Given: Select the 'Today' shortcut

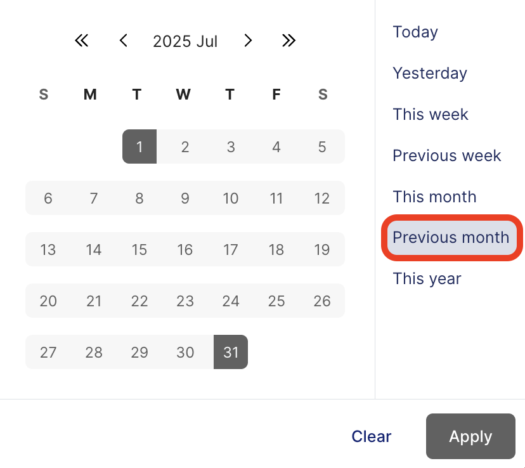Looking at the screenshot, I should (x=415, y=32).
